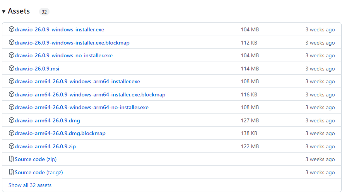The width and height of the screenshot is (342, 194).
Task: Click package icon beside draw.io-arm64-26.0.9.zip
Action: 12,146
